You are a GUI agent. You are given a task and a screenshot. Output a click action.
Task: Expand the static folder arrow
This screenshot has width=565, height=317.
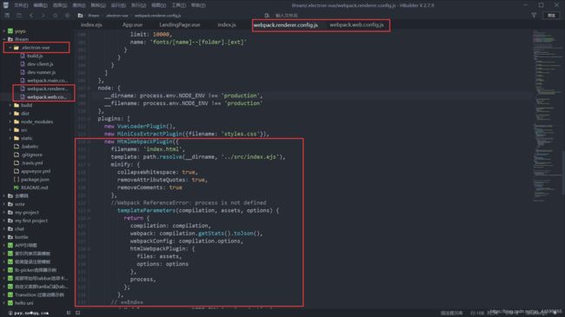(10, 138)
